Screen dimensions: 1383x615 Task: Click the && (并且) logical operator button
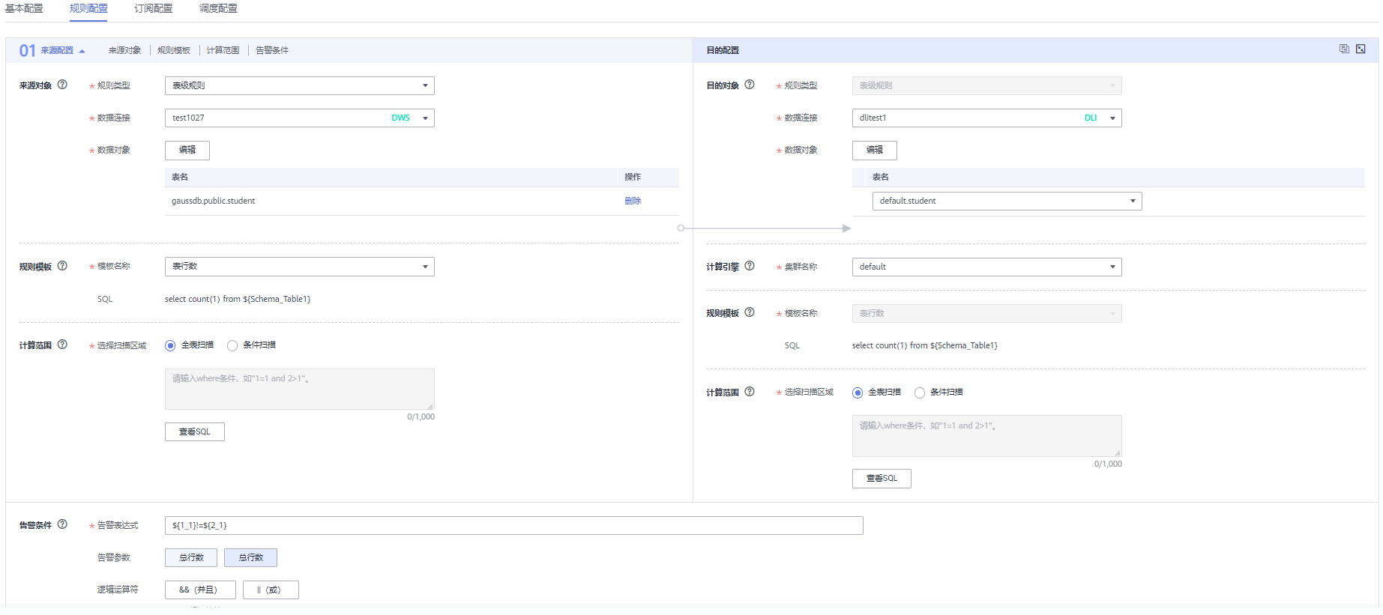(200, 590)
